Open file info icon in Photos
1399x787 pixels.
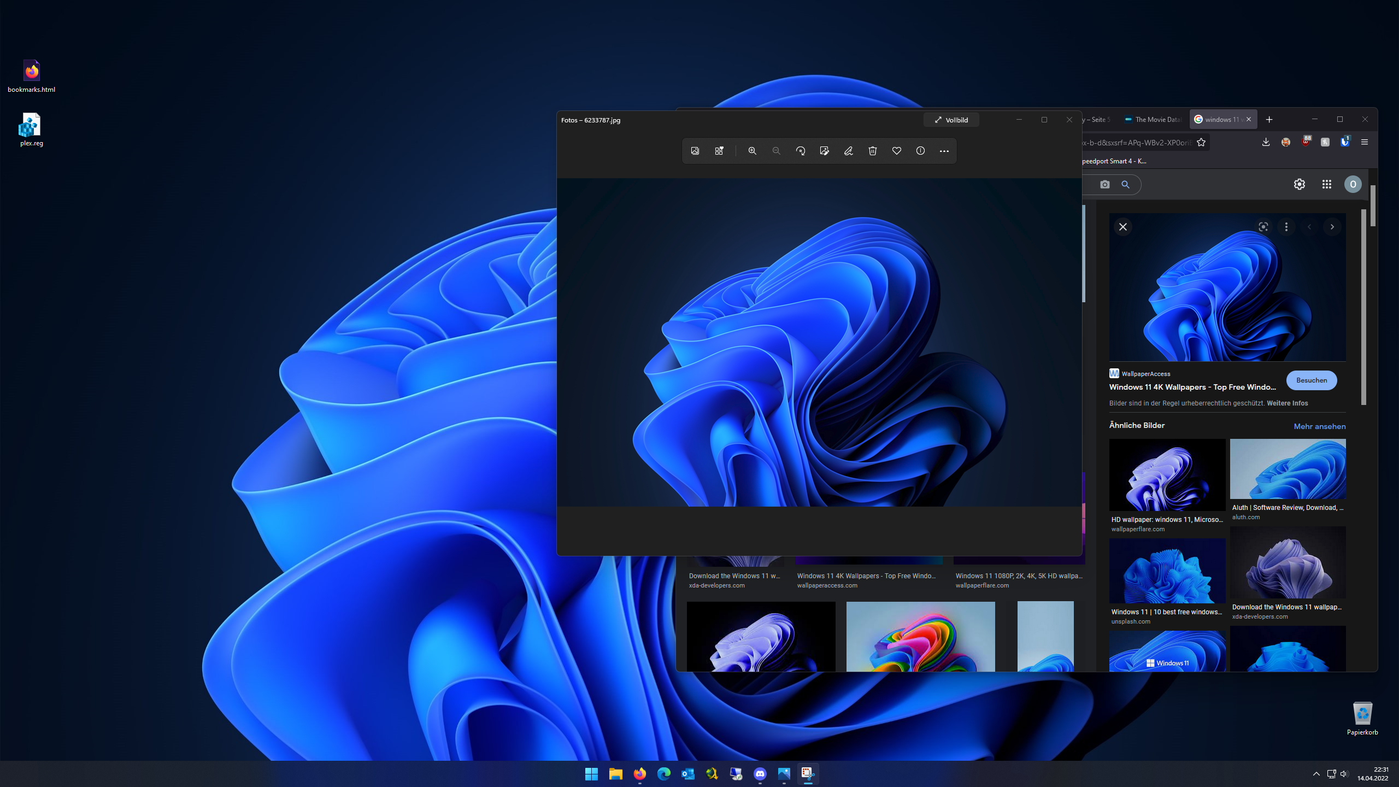tap(920, 151)
